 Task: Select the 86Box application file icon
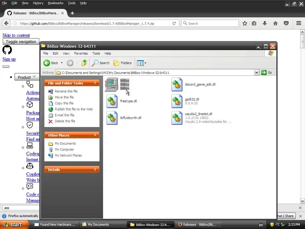click(111, 84)
